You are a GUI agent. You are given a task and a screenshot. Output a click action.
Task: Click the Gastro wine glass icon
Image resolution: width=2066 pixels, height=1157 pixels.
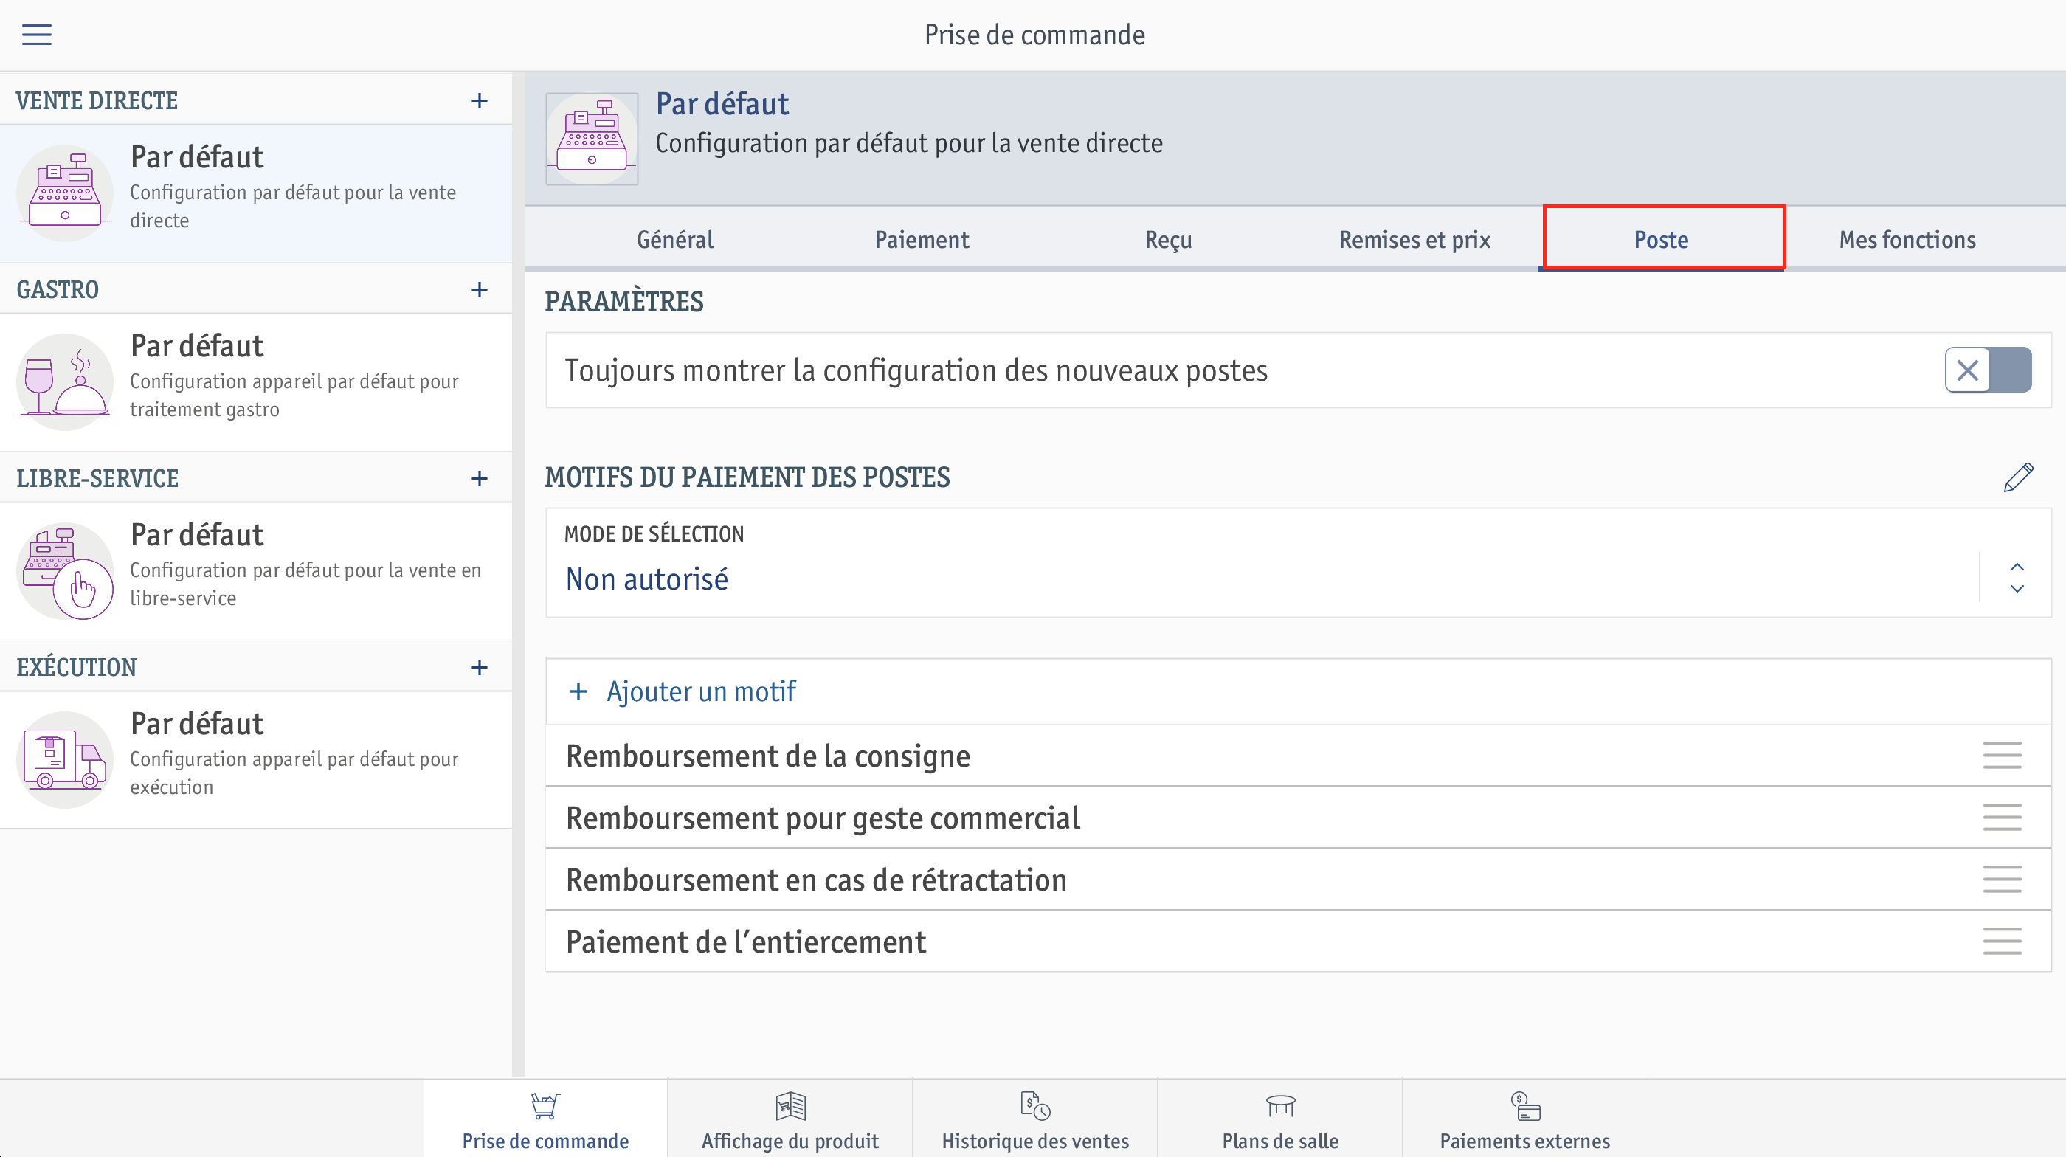pyautogui.click(x=65, y=381)
